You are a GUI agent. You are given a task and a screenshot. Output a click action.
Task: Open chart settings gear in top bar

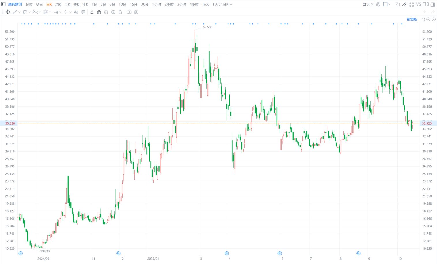378,4
